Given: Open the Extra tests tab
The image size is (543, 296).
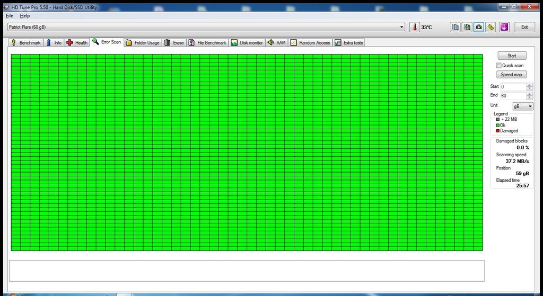Looking at the screenshot, I should [x=349, y=42].
